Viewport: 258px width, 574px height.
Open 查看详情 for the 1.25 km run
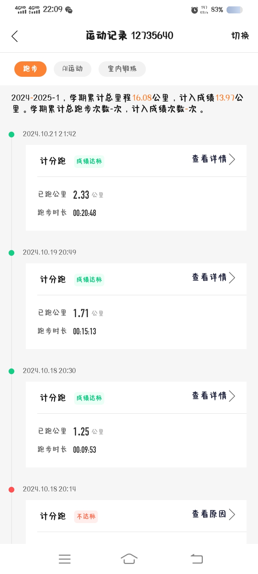coord(214,396)
